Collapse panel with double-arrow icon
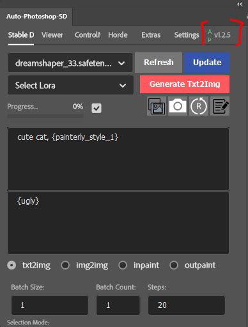Image resolution: width=248 pixels, height=327 pixels. pyautogui.click(x=240, y=4)
